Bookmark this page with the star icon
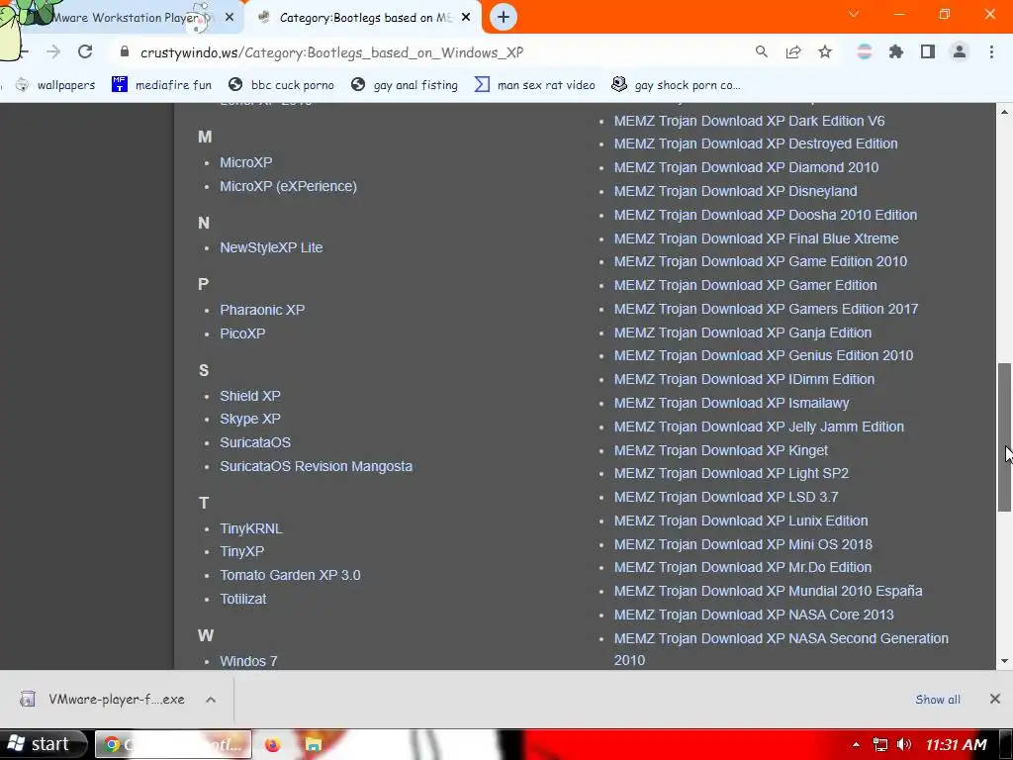1013x760 pixels. [x=825, y=52]
